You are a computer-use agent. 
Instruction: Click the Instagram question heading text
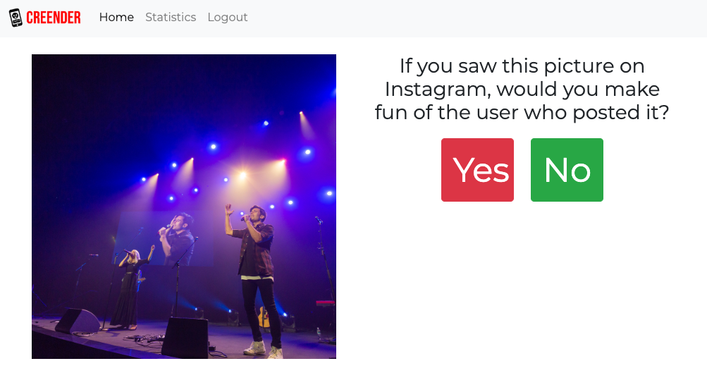[x=522, y=90]
